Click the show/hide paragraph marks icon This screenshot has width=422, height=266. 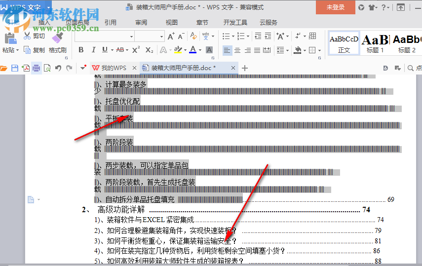[298, 36]
